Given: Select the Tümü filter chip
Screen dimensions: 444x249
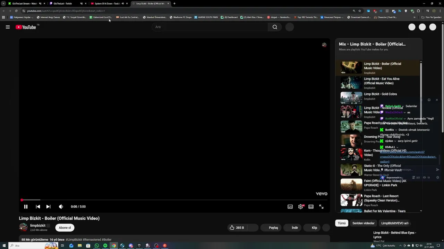Looking at the screenshot, I should 342,223.
